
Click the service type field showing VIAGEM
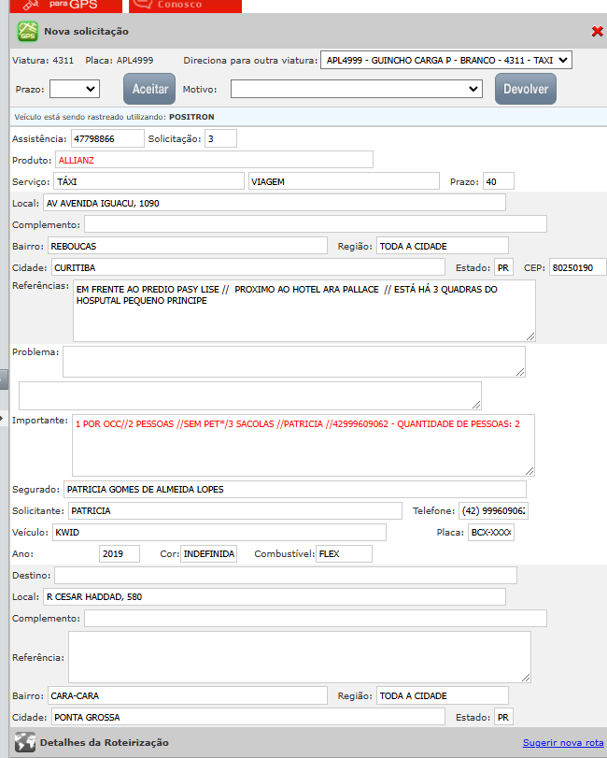tap(344, 181)
